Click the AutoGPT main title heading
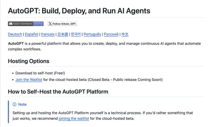 tap(79, 11)
